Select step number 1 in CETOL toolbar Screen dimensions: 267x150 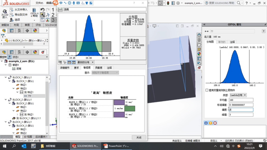[x=53, y=10]
